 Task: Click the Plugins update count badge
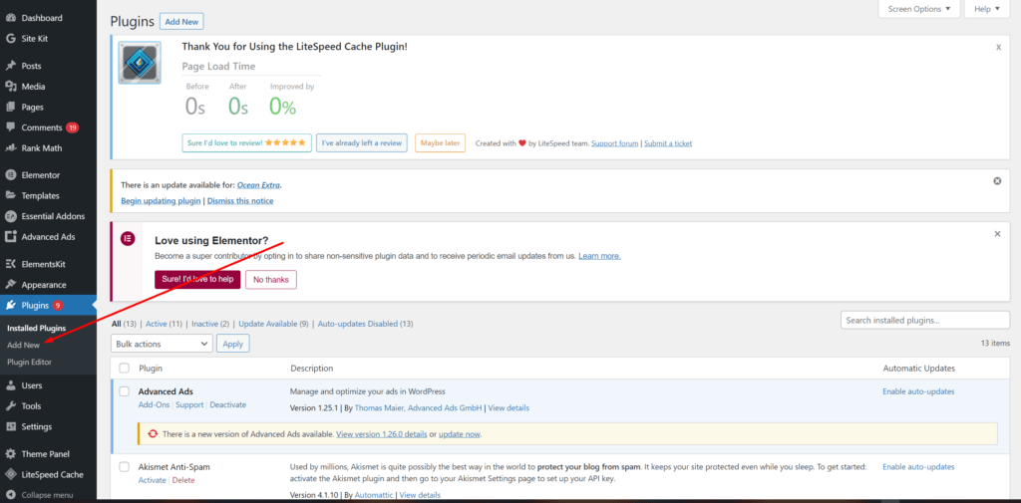(58, 305)
